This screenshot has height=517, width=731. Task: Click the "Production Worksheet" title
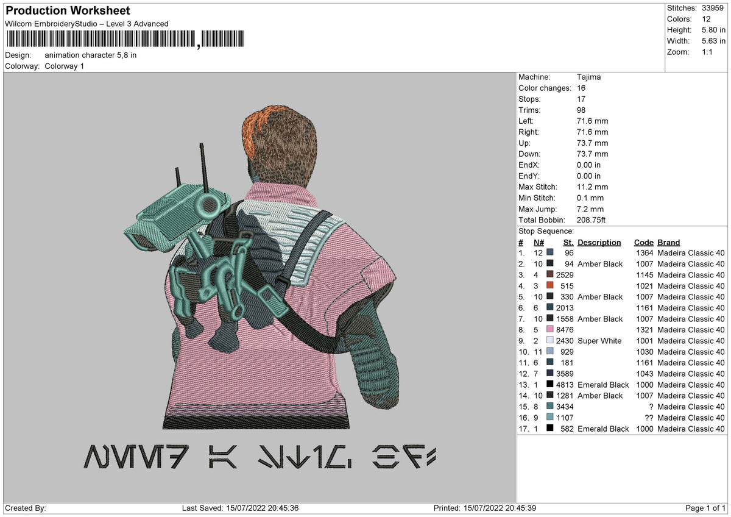pyautogui.click(x=68, y=11)
